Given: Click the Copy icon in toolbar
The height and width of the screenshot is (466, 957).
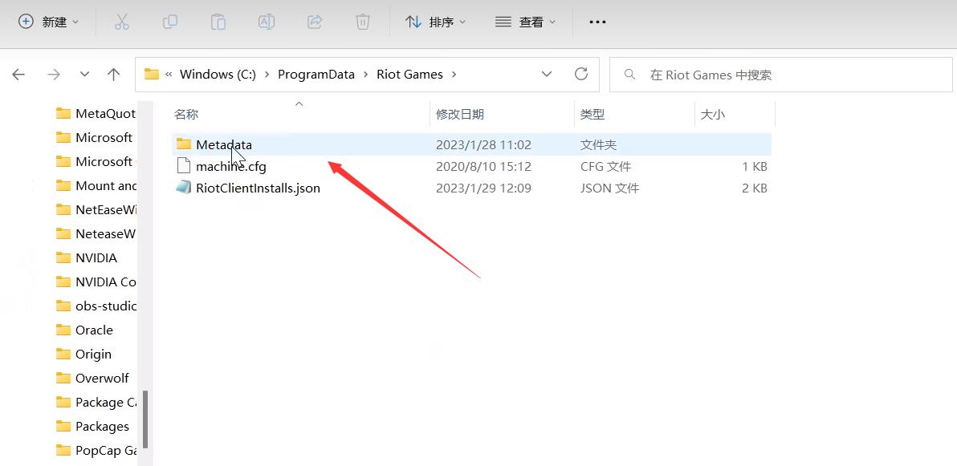Looking at the screenshot, I should point(169,22).
